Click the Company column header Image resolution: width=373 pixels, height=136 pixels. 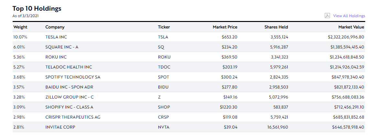(x=55, y=27)
